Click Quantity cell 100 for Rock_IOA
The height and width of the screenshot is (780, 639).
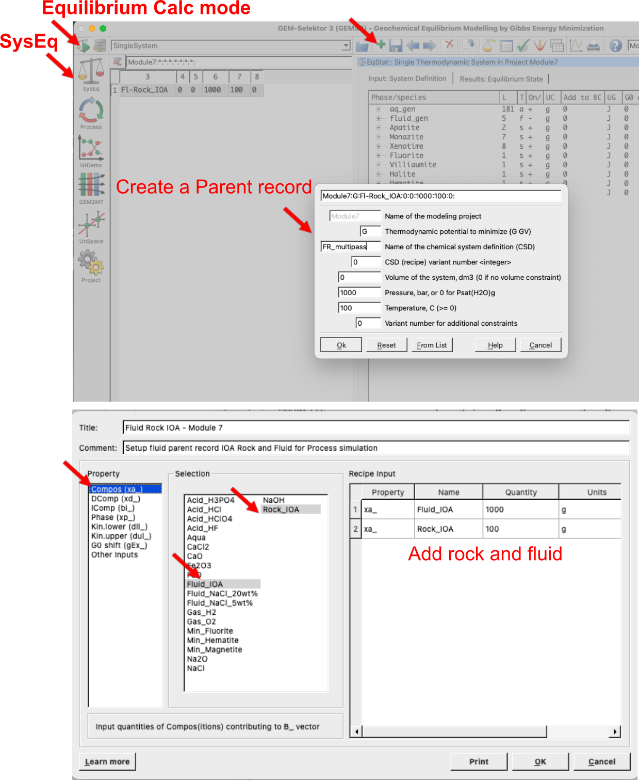(x=520, y=529)
